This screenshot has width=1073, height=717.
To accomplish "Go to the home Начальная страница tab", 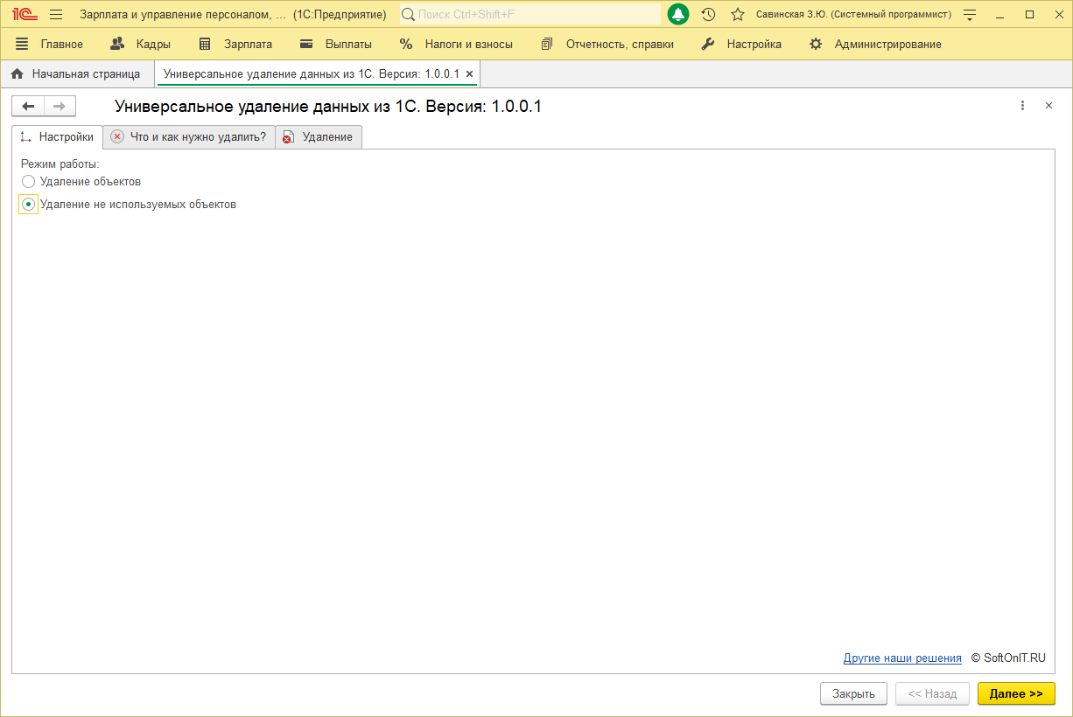I will coord(76,74).
